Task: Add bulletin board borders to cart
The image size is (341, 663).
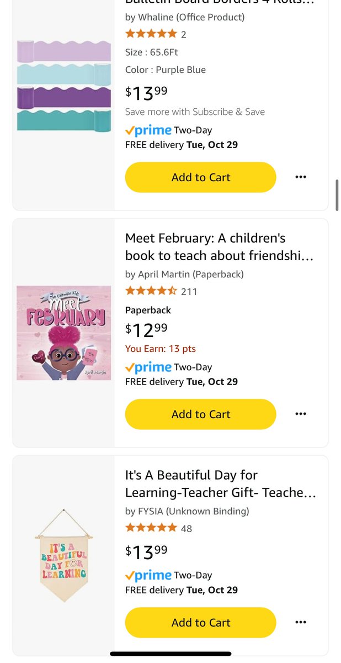Action: pos(200,177)
